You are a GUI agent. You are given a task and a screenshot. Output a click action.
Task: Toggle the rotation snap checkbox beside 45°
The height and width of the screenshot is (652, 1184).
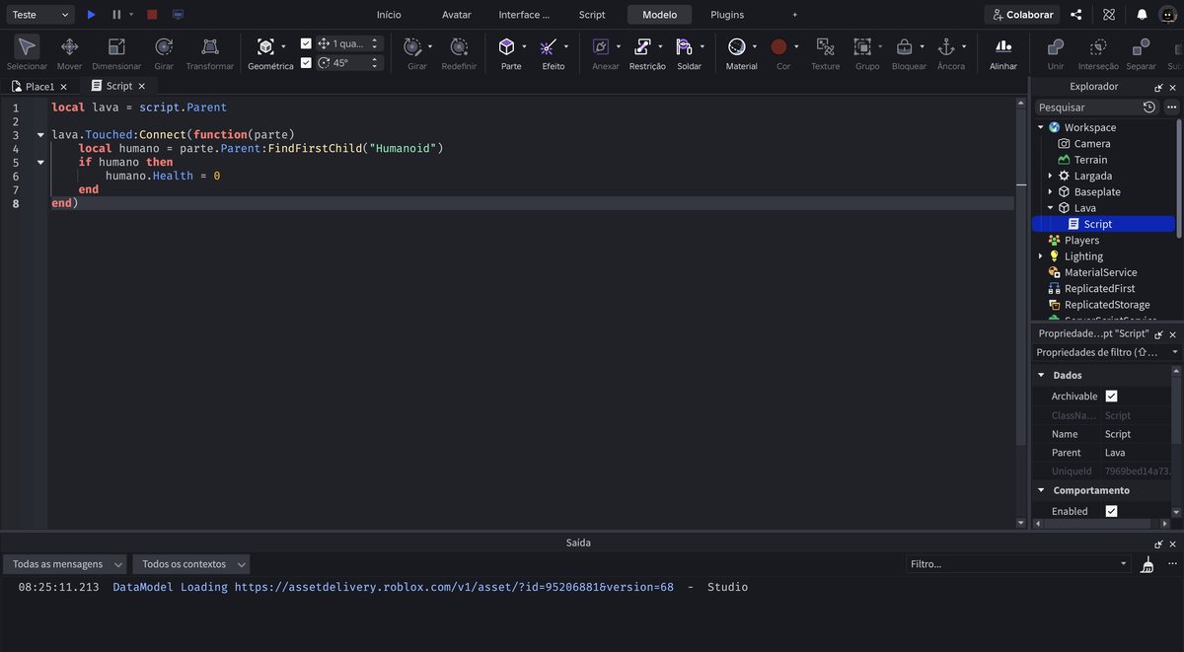click(x=306, y=62)
